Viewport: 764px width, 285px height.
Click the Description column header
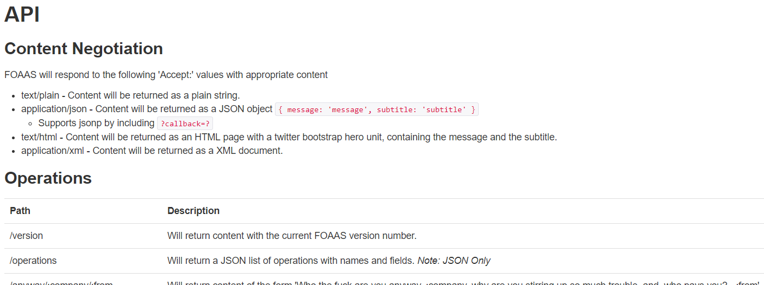coord(193,211)
